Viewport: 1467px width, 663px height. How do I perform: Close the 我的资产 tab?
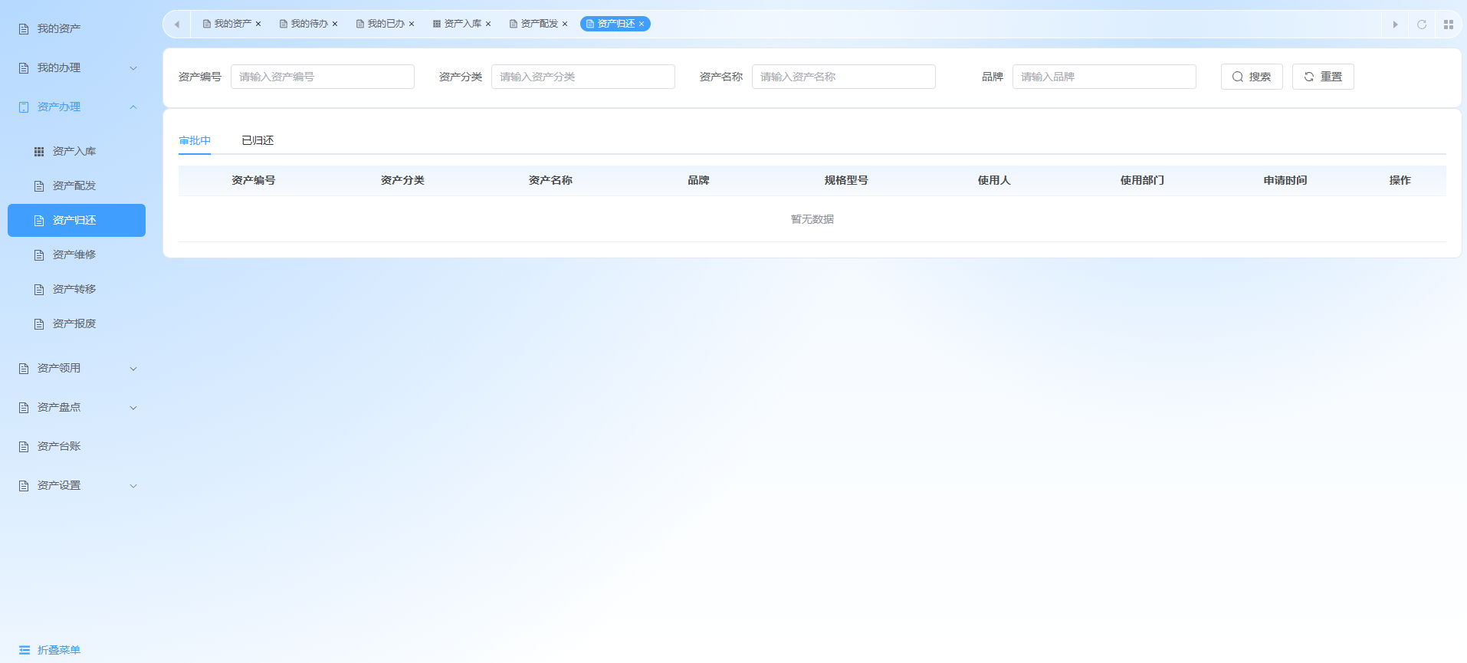click(258, 24)
